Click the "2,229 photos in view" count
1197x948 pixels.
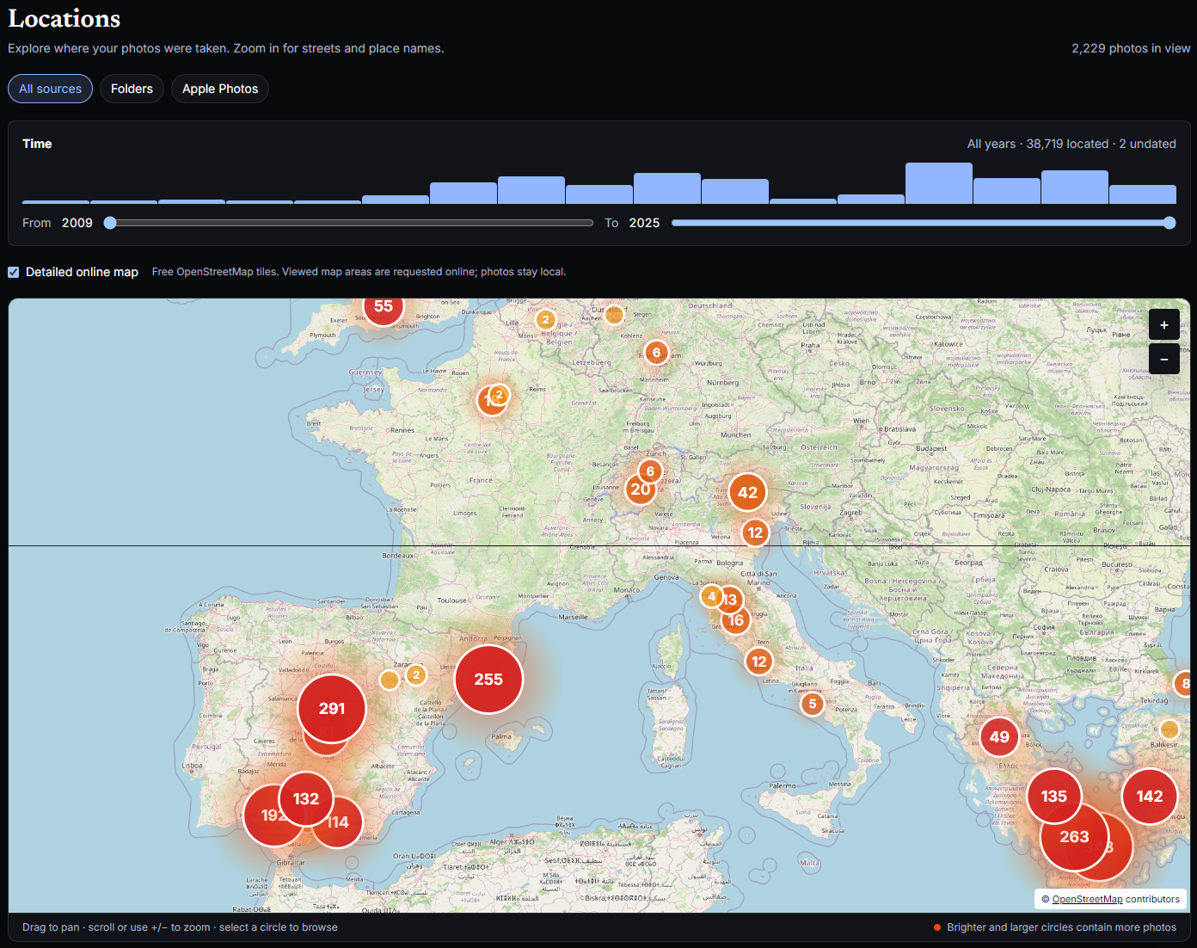point(1131,48)
